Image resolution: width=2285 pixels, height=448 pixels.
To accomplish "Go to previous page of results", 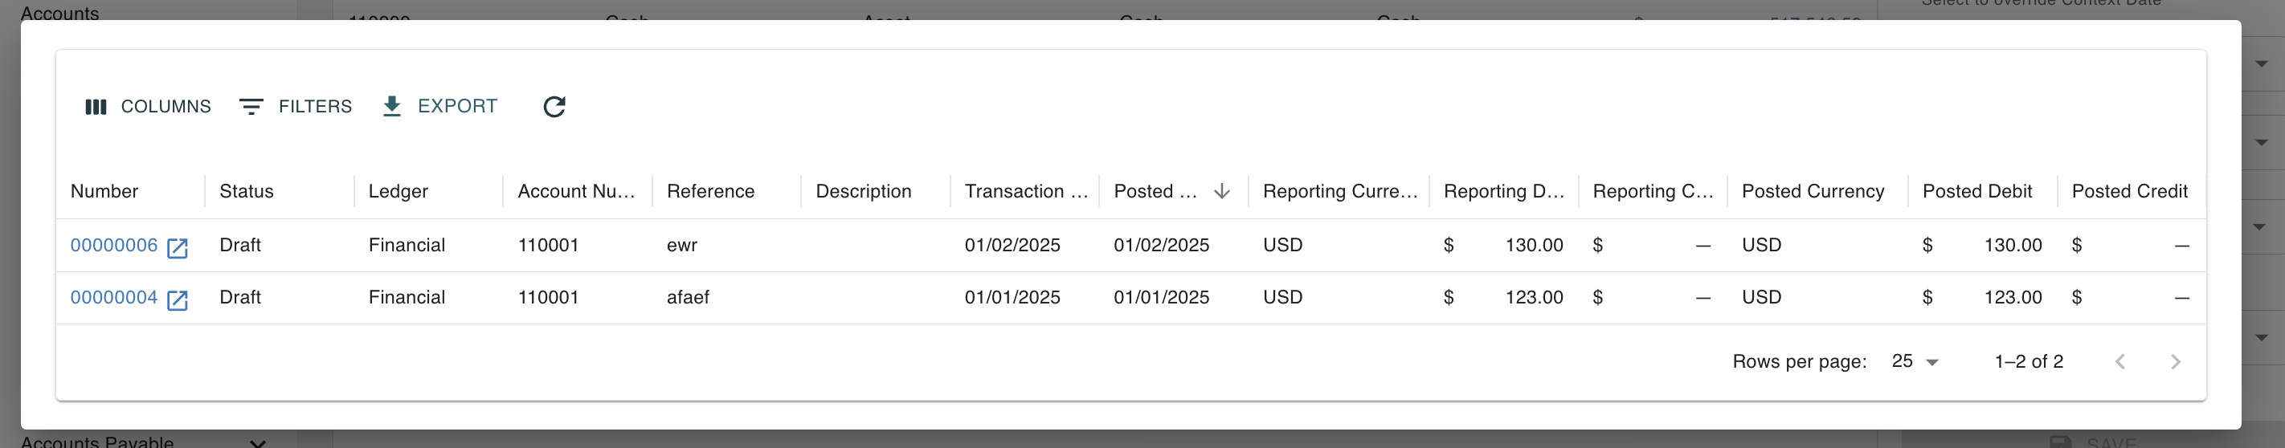I will click(x=2120, y=362).
